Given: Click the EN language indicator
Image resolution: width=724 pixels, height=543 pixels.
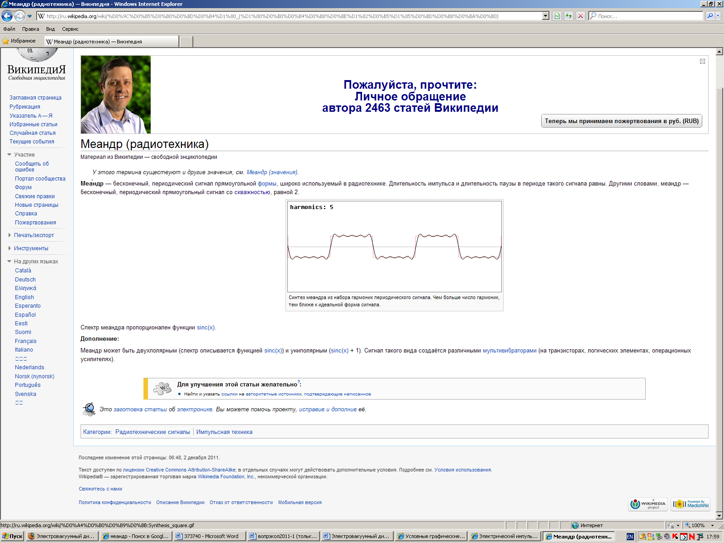Looking at the screenshot, I should (x=630, y=537).
